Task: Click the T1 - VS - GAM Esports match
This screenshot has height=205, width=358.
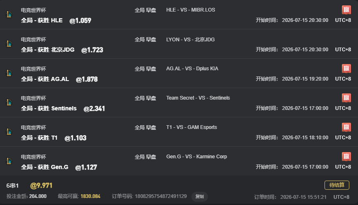Action: point(191,127)
